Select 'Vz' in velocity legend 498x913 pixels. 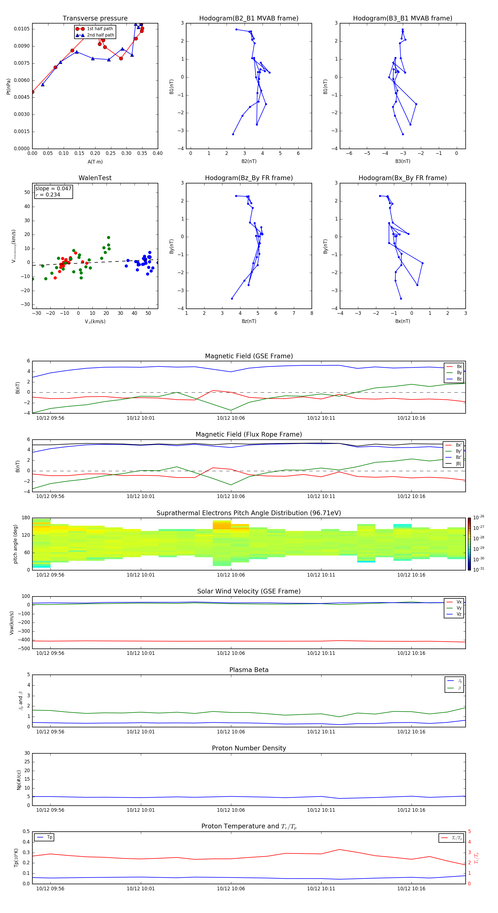click(x=454, y=614)
